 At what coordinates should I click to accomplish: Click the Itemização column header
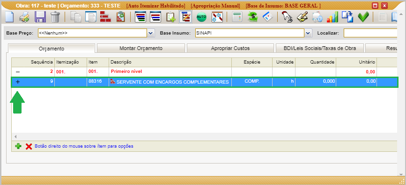pos(71,62)
